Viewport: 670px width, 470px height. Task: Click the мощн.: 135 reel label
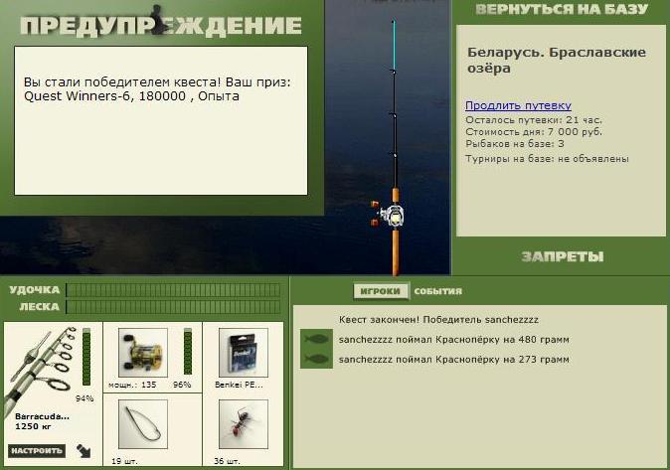[x=132, y=385]
